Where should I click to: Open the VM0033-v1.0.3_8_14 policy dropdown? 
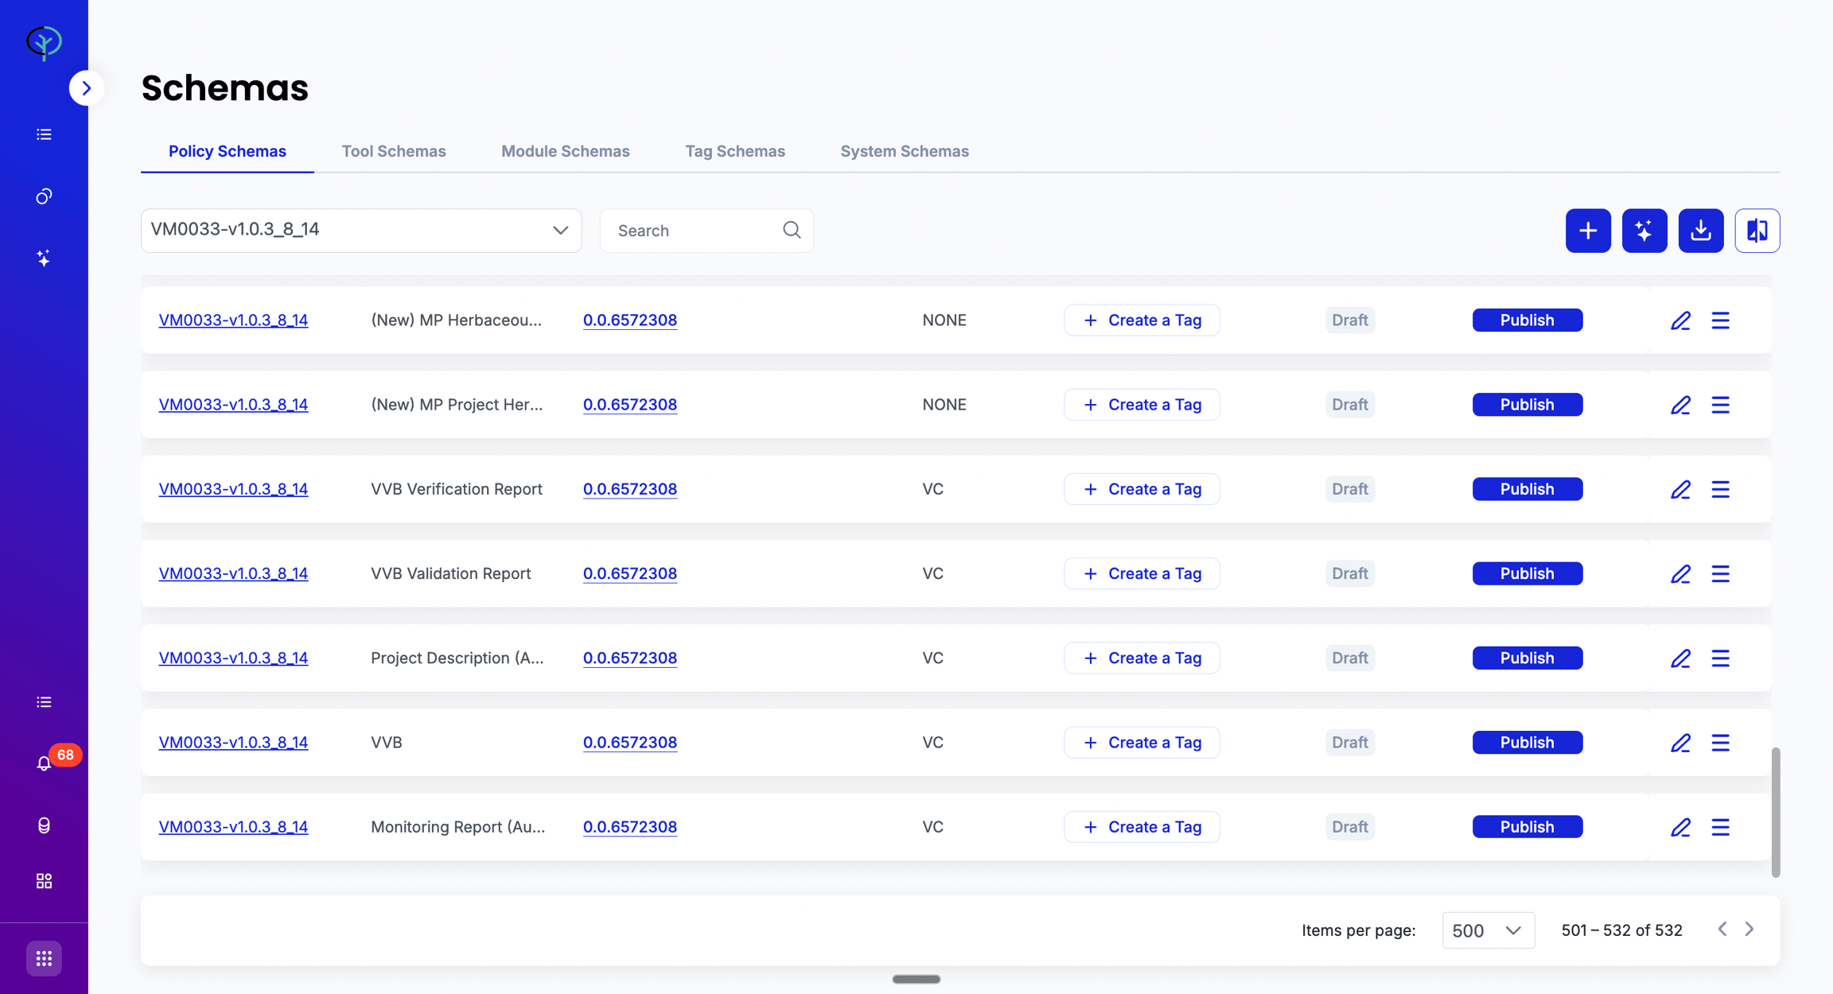point(361,231)
